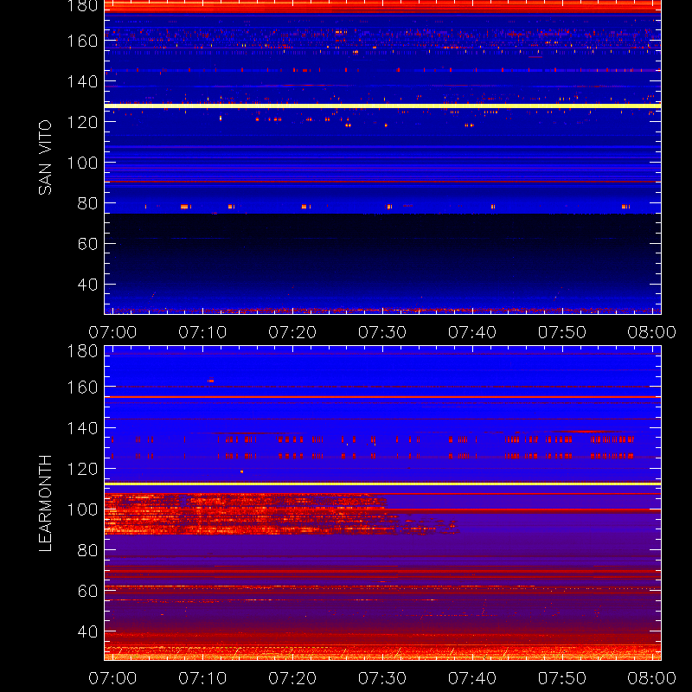Select the 60 tick label on SAN VITO plot
This screenshot has height=692, width=692.
coord(87,244)
